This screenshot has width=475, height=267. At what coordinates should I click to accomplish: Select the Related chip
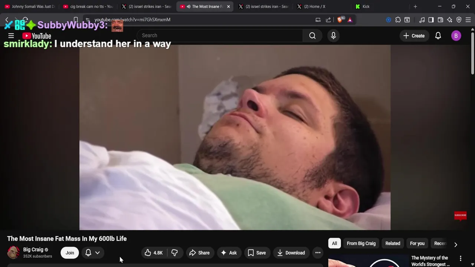tap(393, 244)
